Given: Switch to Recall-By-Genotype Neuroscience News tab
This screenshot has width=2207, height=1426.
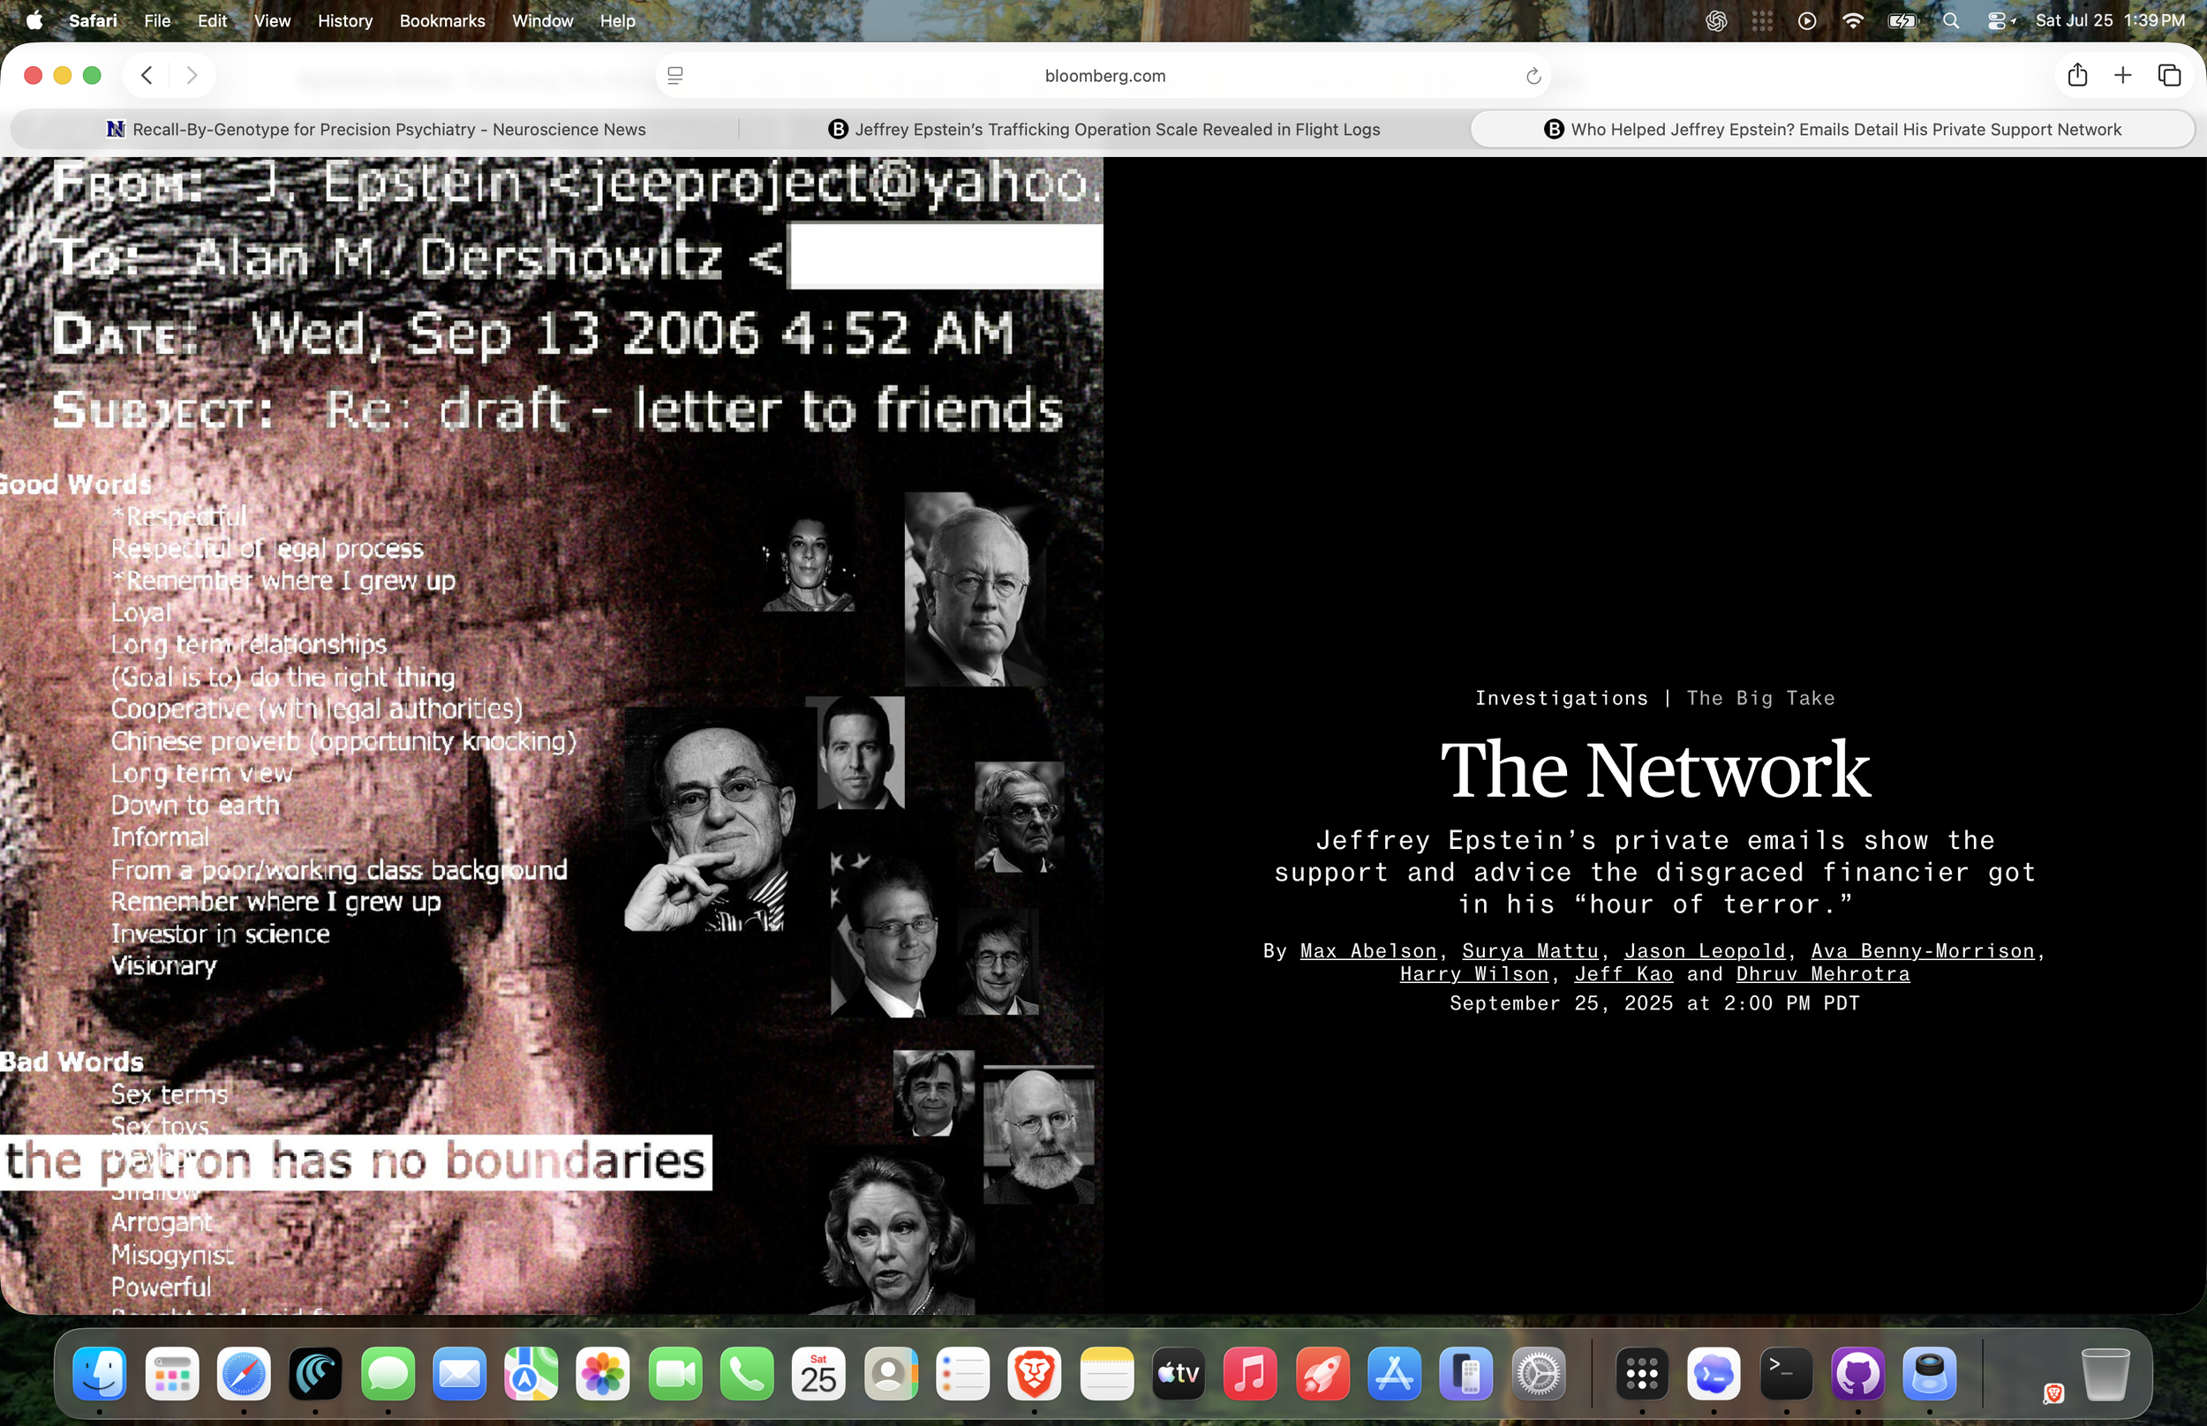Looking at the screenshot, I should (375, 130).
